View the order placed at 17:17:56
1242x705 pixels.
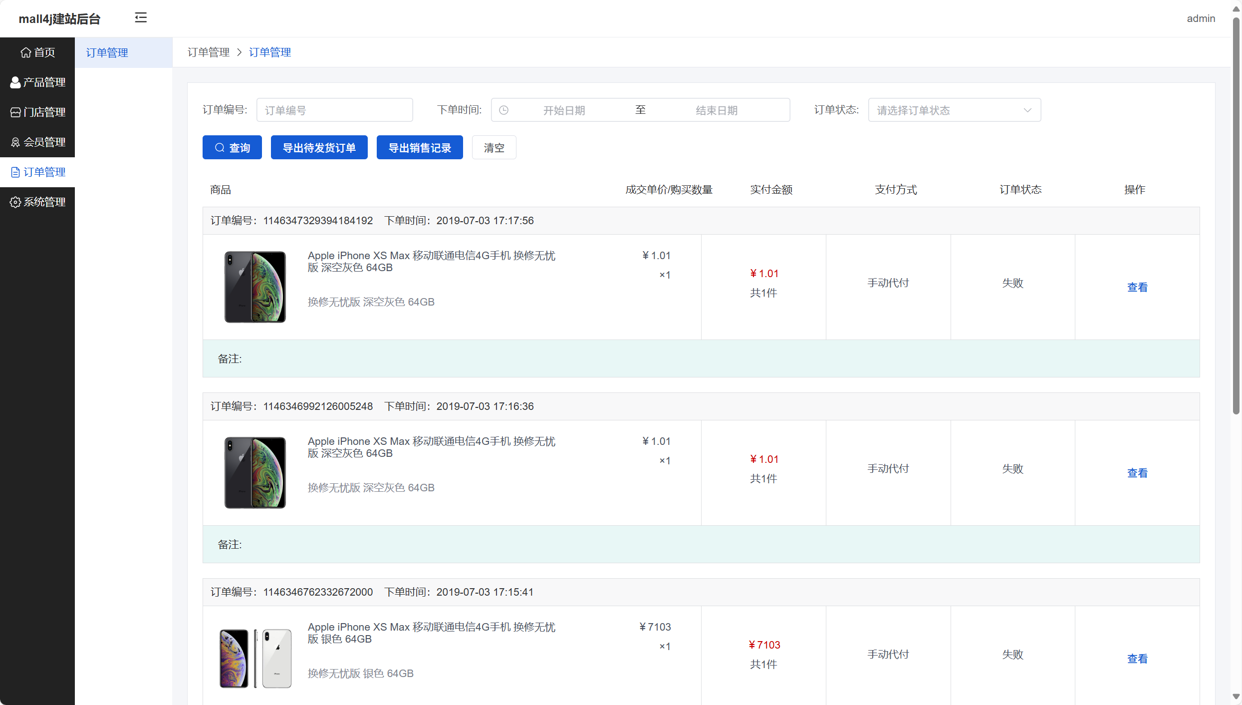click(x=1137, y=287)
